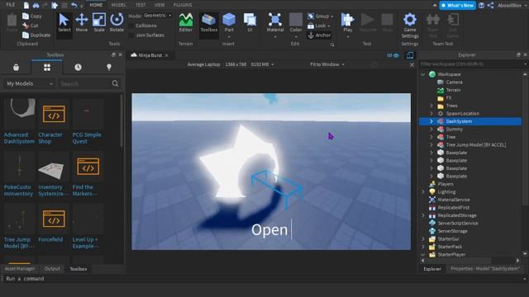The image size is (529, 297).
Task: Activate the Move tool
Action: pos(82,22)
